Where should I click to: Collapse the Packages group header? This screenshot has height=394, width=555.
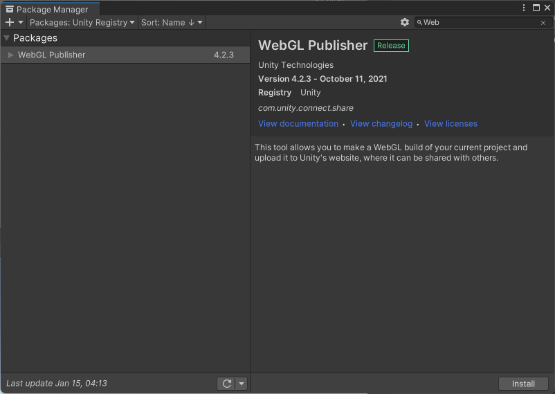click(125, 38)
